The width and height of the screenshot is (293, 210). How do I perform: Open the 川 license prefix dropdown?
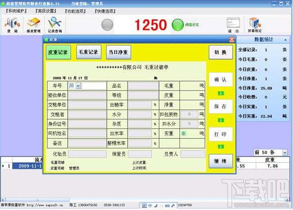coord(78,86)
